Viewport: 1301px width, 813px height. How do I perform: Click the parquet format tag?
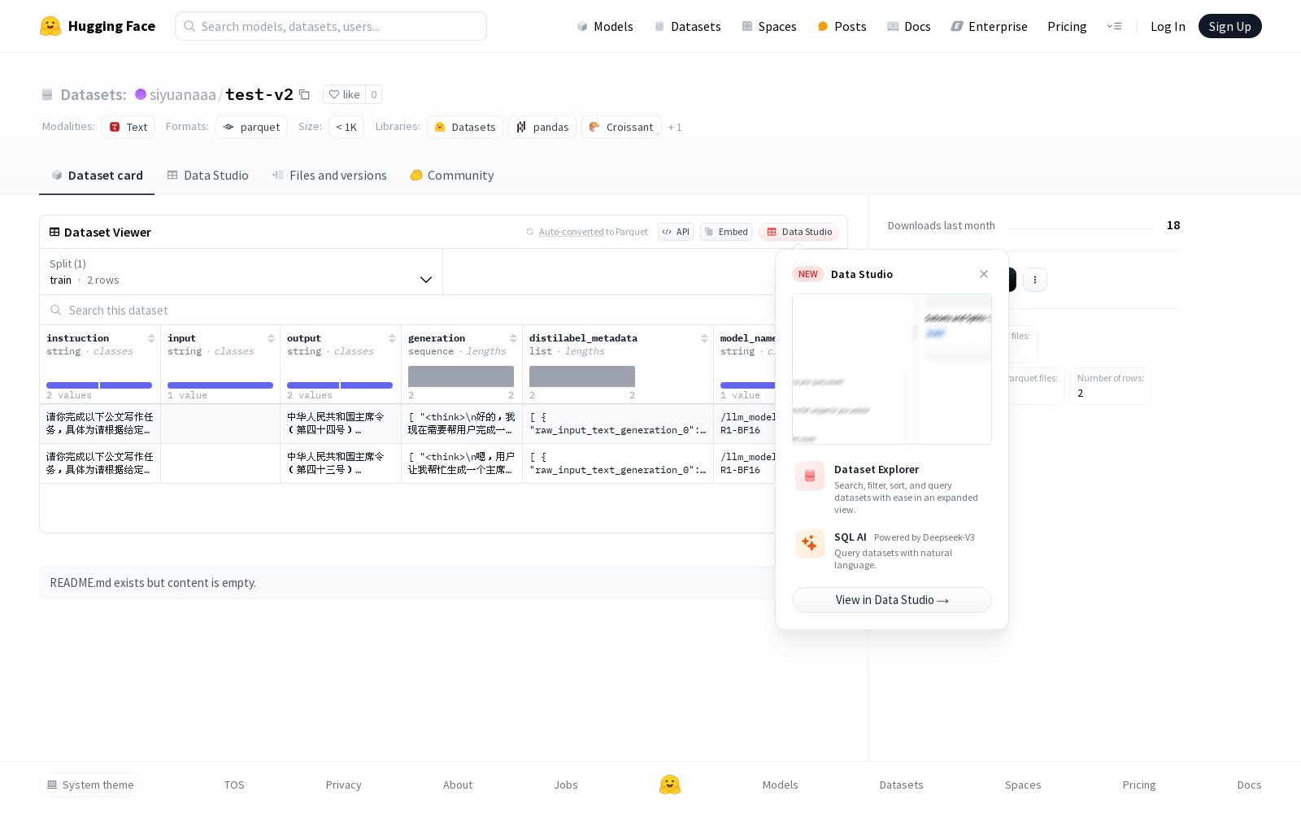[251, 127]
